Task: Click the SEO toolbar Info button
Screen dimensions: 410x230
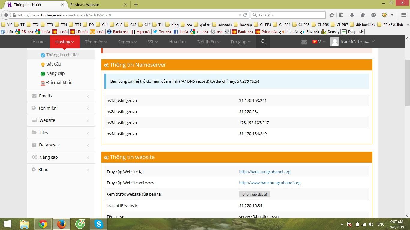Action: tap(7, 31)
